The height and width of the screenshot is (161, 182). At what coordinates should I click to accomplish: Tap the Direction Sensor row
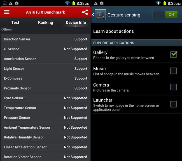tap(45, 39)
